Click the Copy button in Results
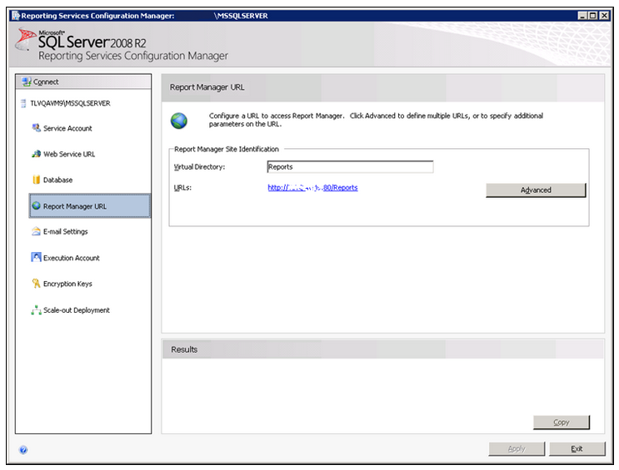 point(562,423)
